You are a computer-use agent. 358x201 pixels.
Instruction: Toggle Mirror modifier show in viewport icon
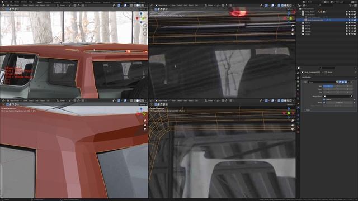click(343, 82)
